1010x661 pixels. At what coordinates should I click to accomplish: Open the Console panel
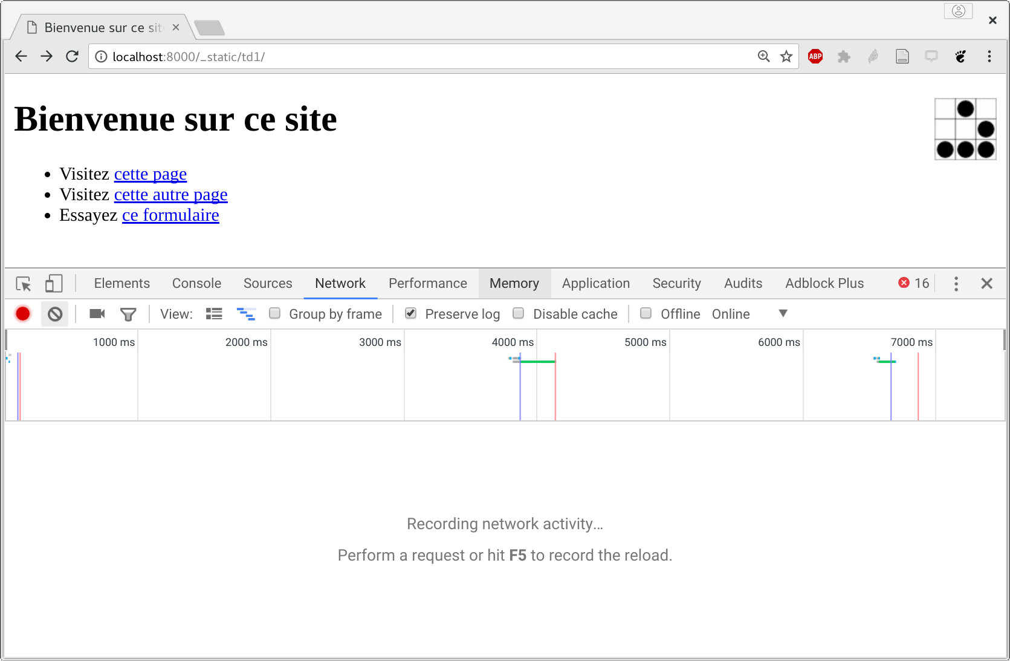[196, 283]
